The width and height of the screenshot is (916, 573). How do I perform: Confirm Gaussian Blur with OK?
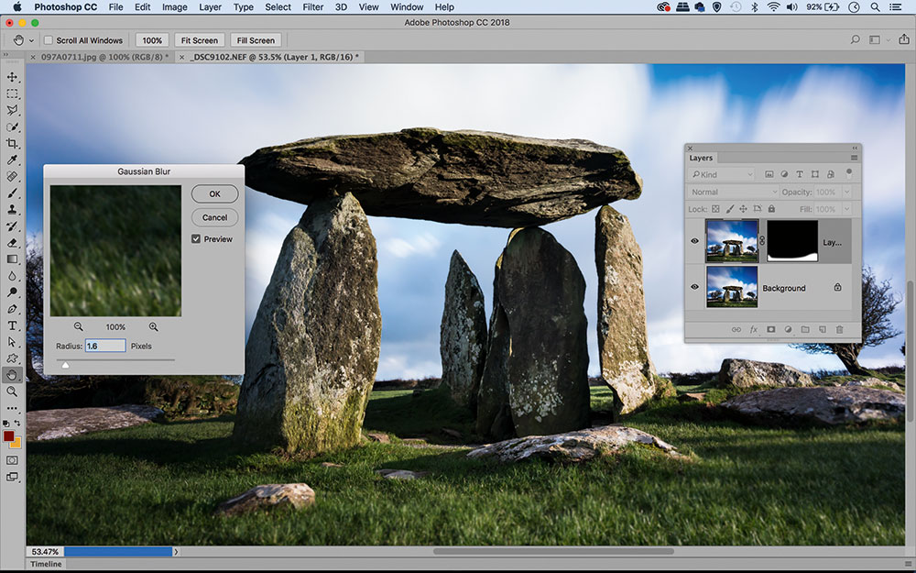pos(215,193)
